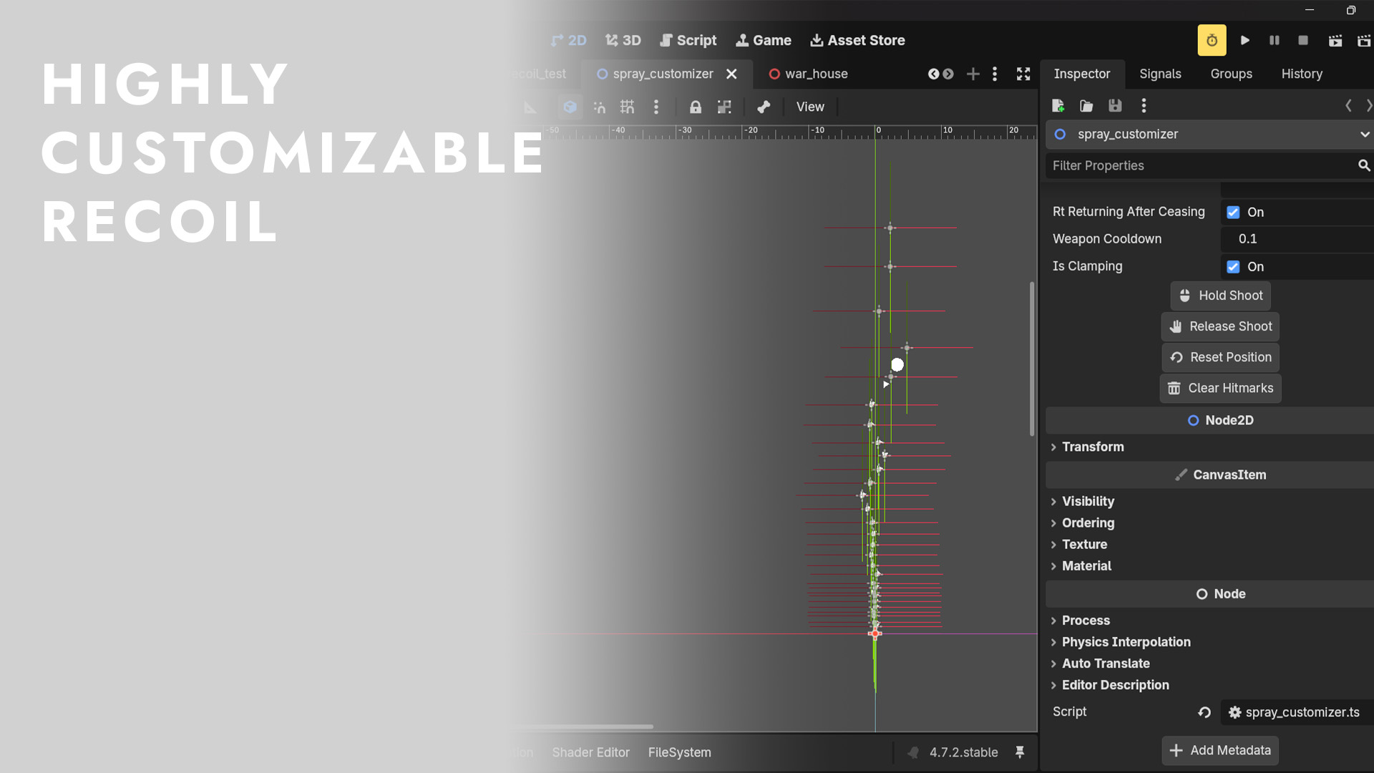Click the yellow Movie Maker mode icon
The width and height of the screenshot is (1374, 773).
click(1212, 41)
